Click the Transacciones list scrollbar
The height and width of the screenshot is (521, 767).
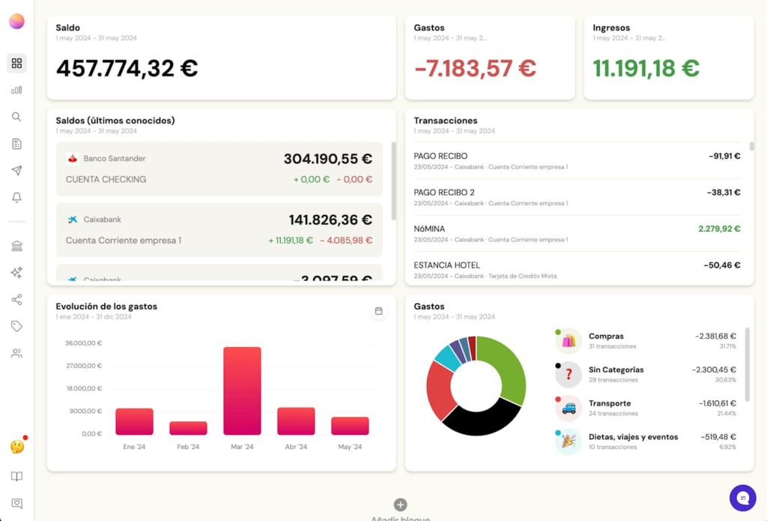[x=751, y=147]
